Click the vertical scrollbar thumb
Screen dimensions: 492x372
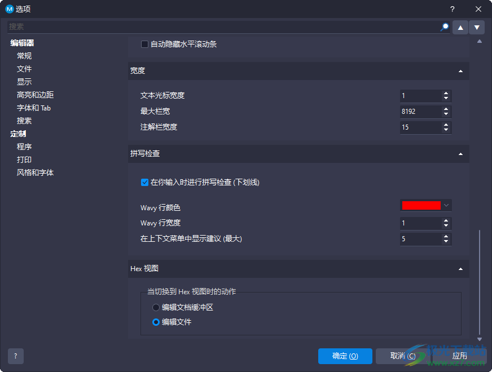[480, 282]
